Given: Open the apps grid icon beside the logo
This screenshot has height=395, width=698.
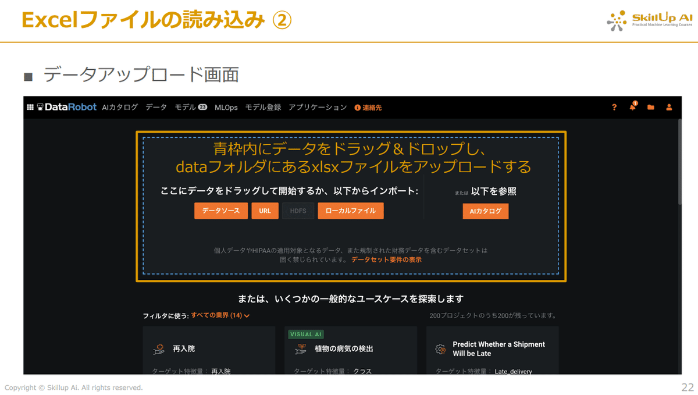Looking at the screenshot, I should click(31, 107).
